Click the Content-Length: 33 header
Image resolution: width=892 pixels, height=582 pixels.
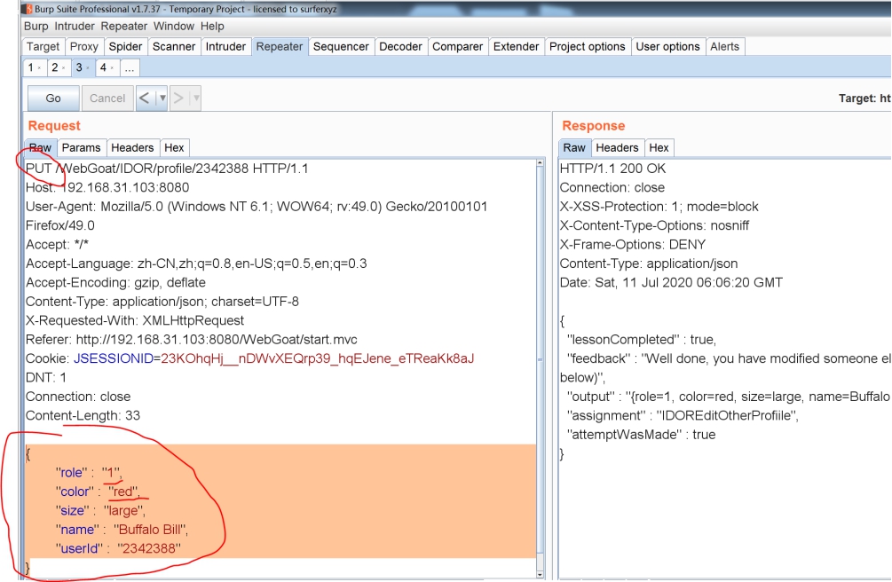(x=83, y=415)
